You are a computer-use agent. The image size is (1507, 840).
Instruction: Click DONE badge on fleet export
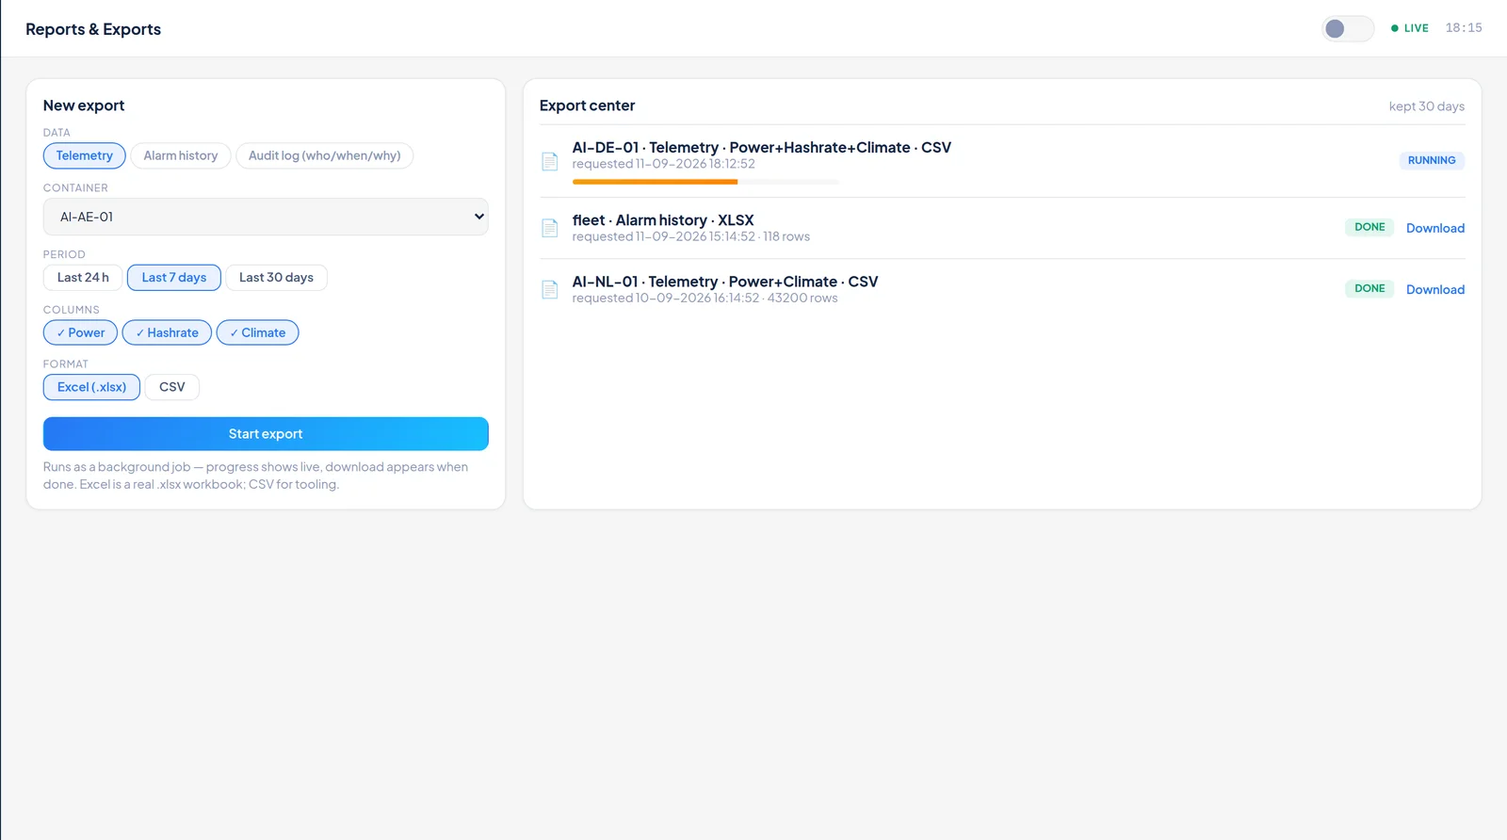click(1369, 227)
